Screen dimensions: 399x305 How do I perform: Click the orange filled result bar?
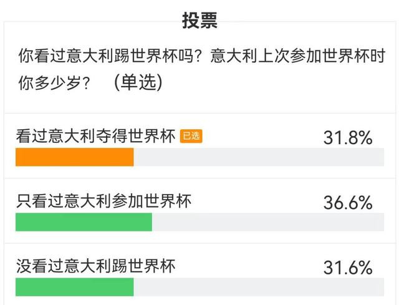[75, 157]
